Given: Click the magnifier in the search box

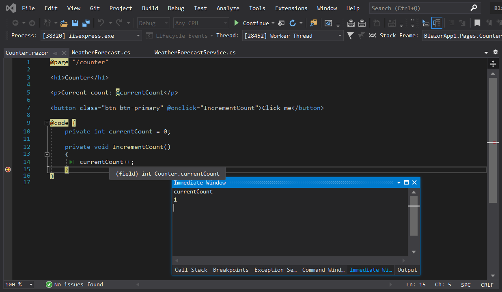Looking at the screenshot, I should 474,8.
